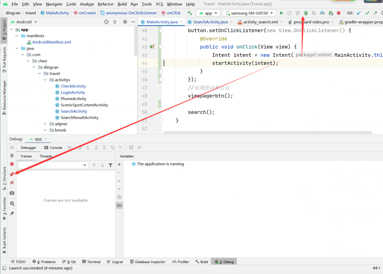
Task: Open the Logcat tool window
Action: (115, 262)
